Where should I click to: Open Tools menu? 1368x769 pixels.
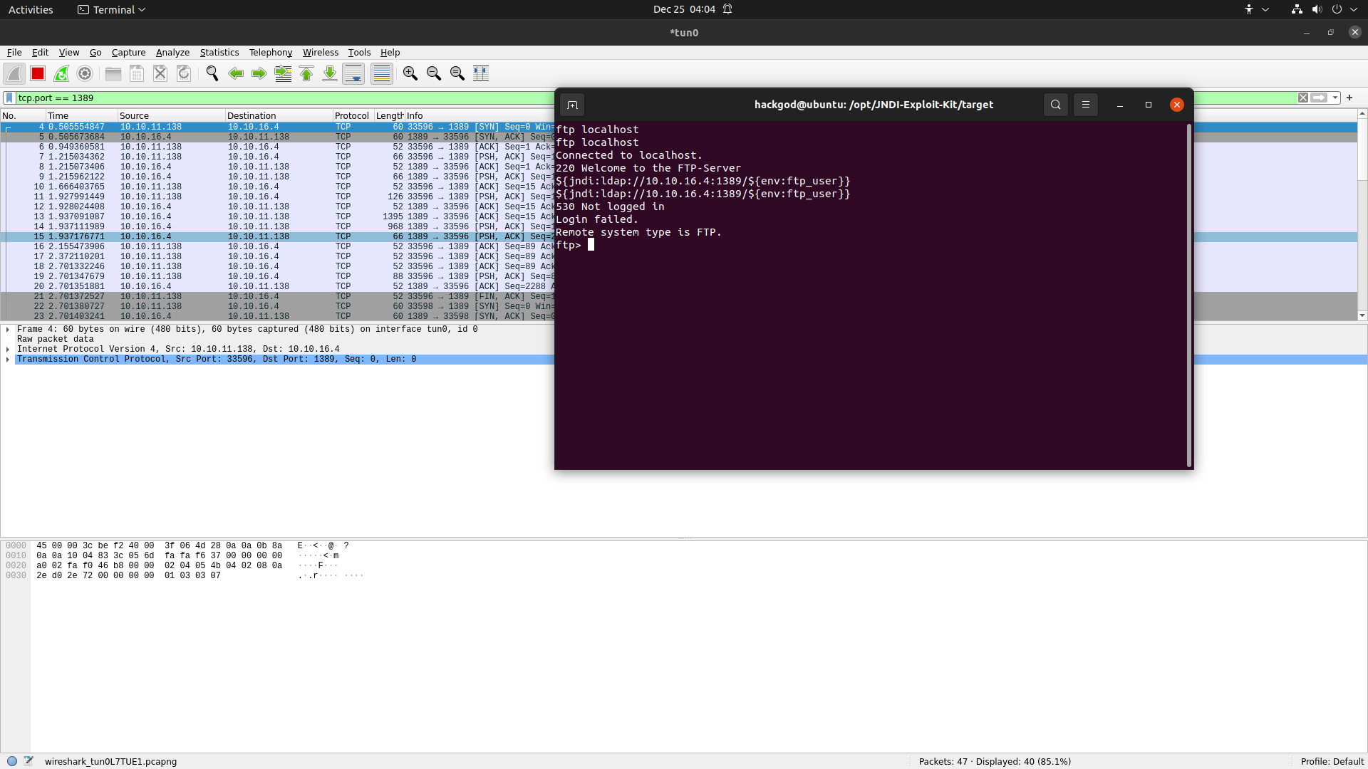[x=359, y=53]
